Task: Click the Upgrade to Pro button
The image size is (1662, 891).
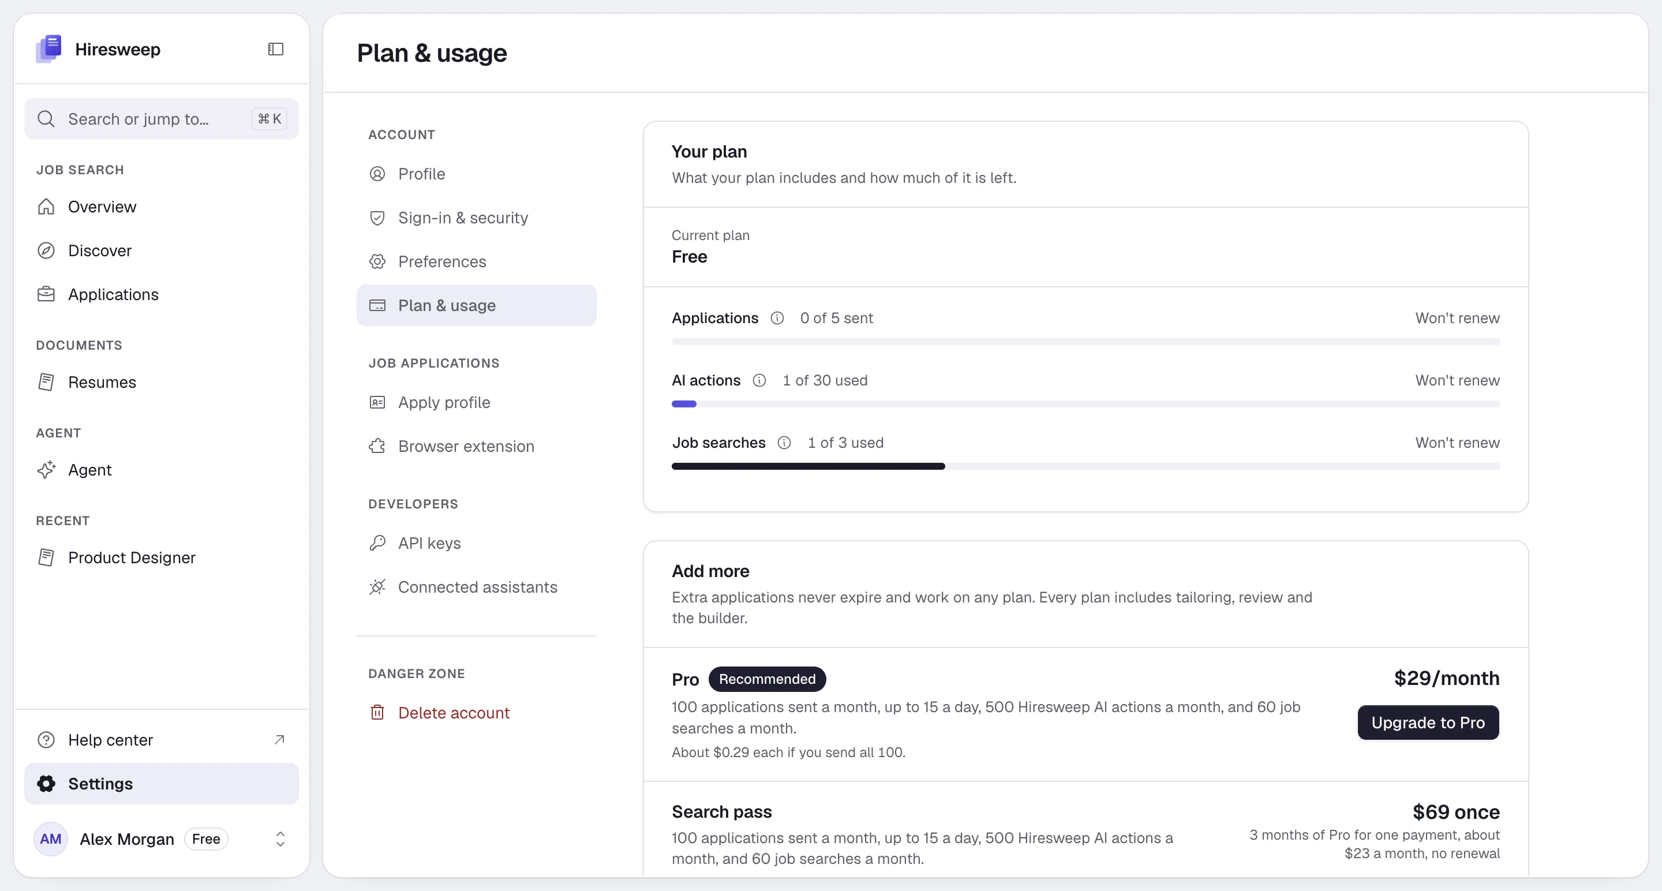Action: [1428, 722]
